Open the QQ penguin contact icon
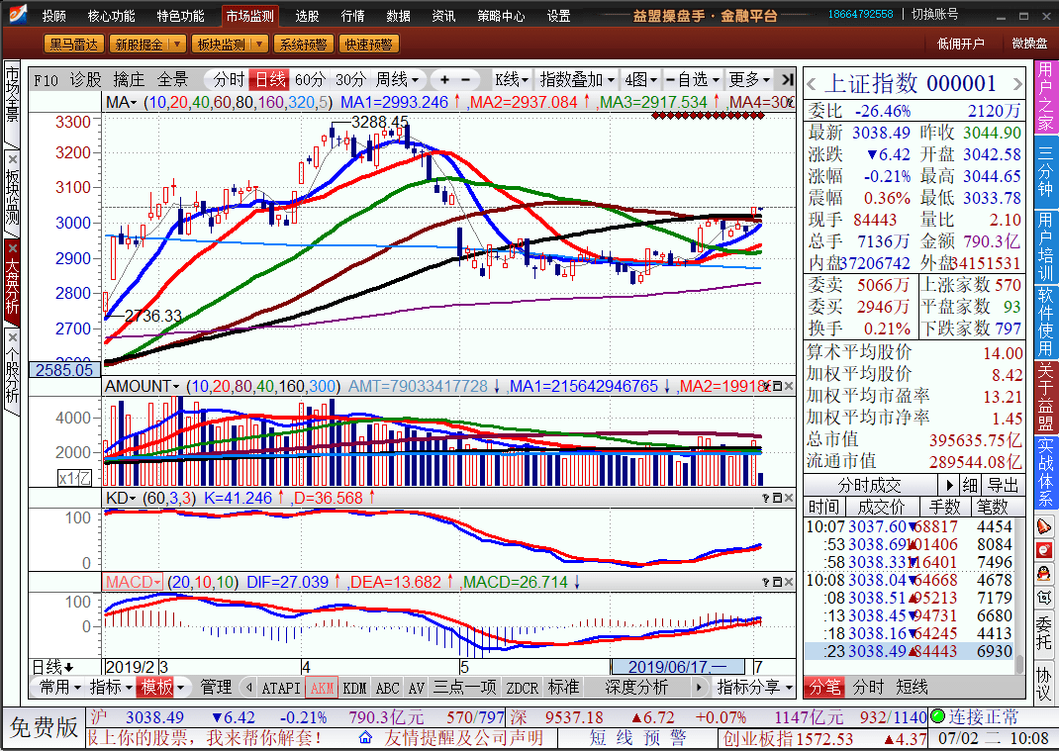Screen dimensions: 1059x751 [x=1044, y=575]
